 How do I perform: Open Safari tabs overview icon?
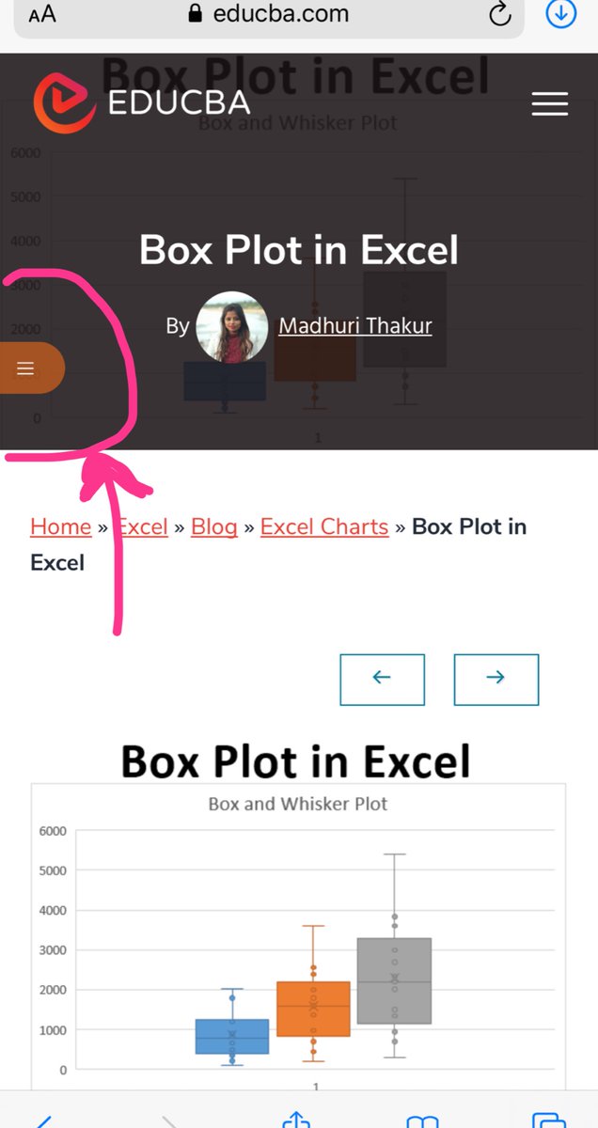(x=548, y=1120)
